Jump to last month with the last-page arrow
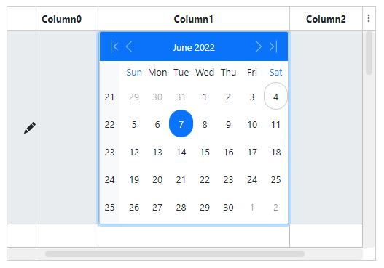384x268 pixels. tap(273, 46)
